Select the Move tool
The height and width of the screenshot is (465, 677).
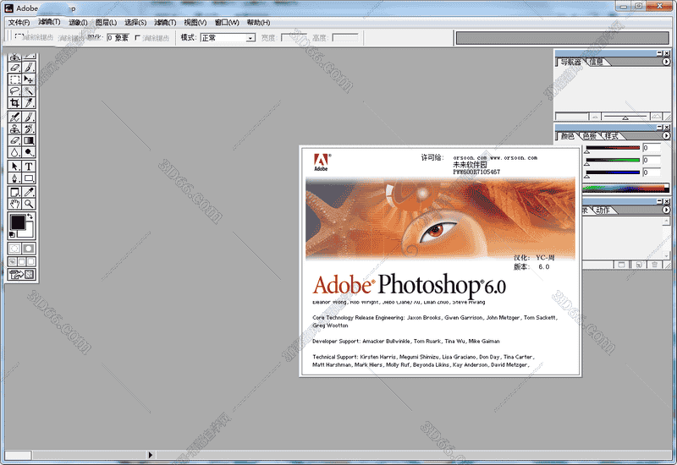tap(29, 79)
